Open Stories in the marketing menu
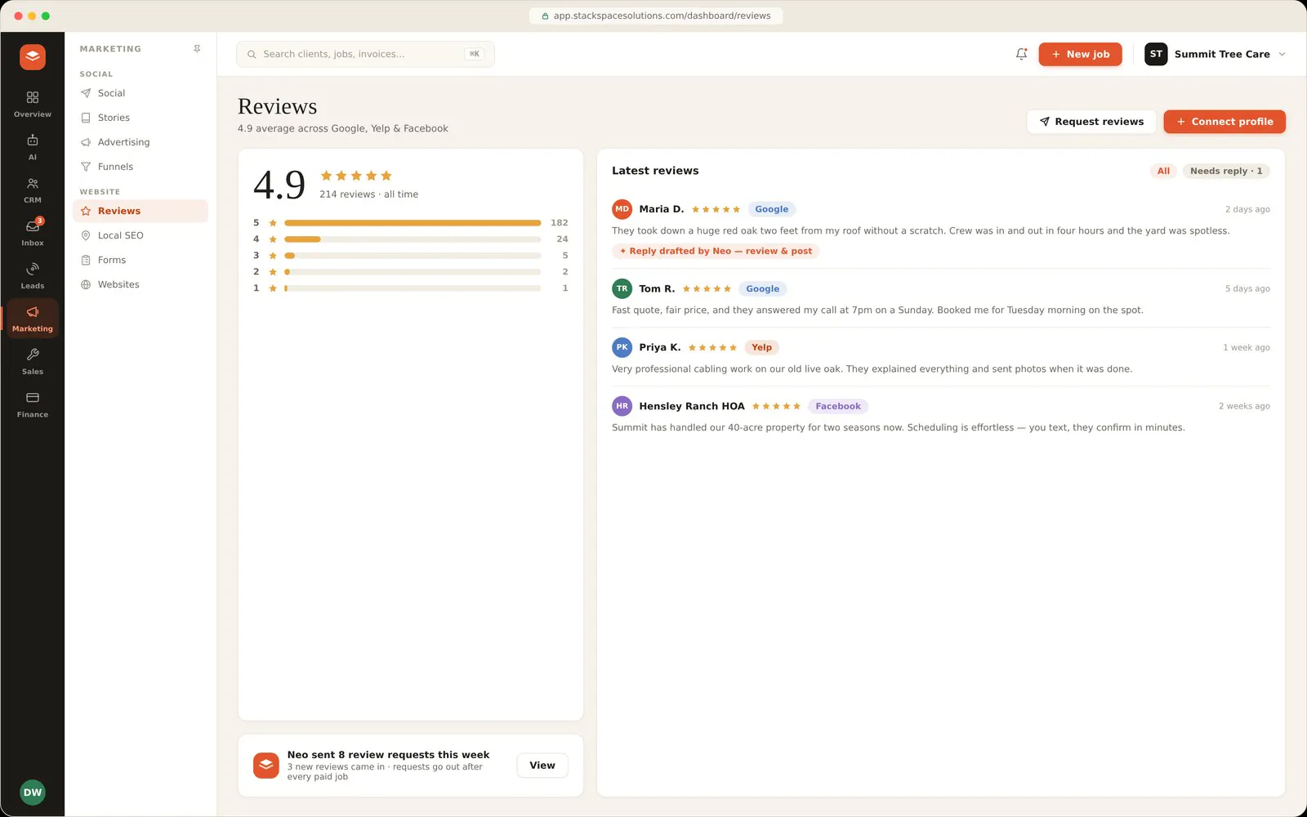 pyautogui.click(x=141, y=118)
